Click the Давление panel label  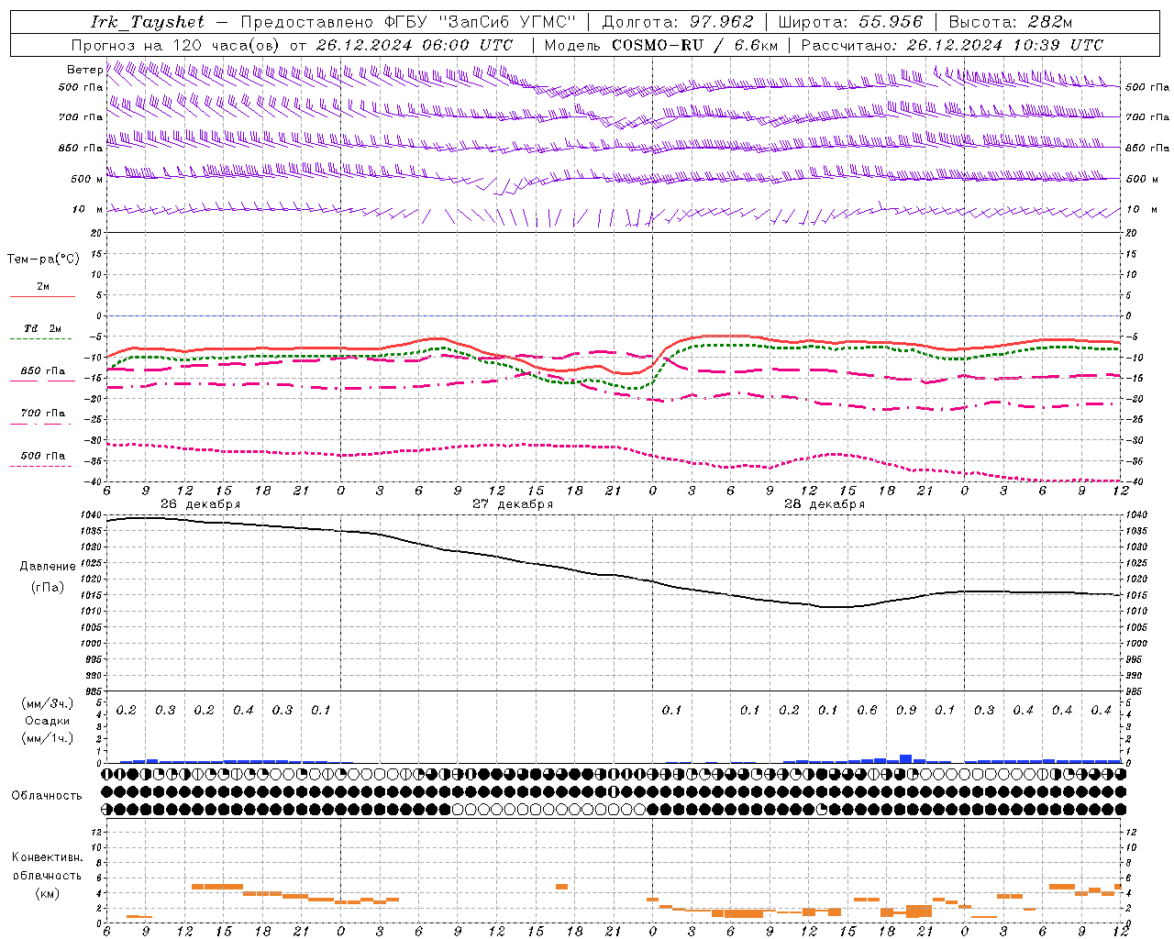pyautogui.click(x=48, y=567)
